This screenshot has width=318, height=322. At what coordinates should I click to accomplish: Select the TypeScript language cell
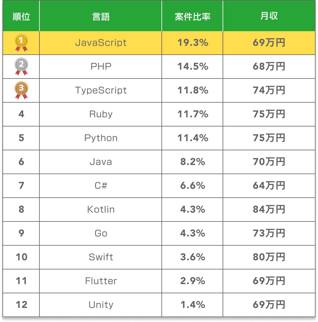(101, 90)
